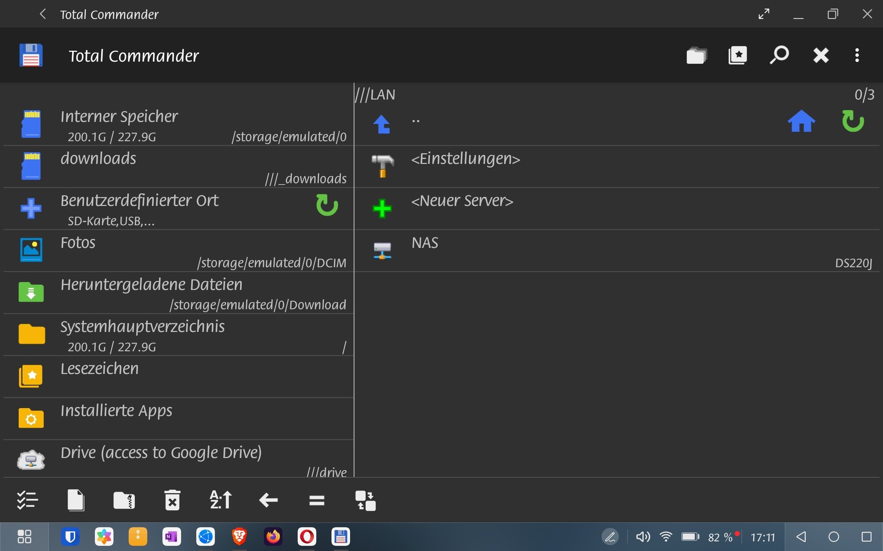This screenshot has height=551, width=883.
Task: Go to home via blue house icon
Action: (x=801, y=121)
